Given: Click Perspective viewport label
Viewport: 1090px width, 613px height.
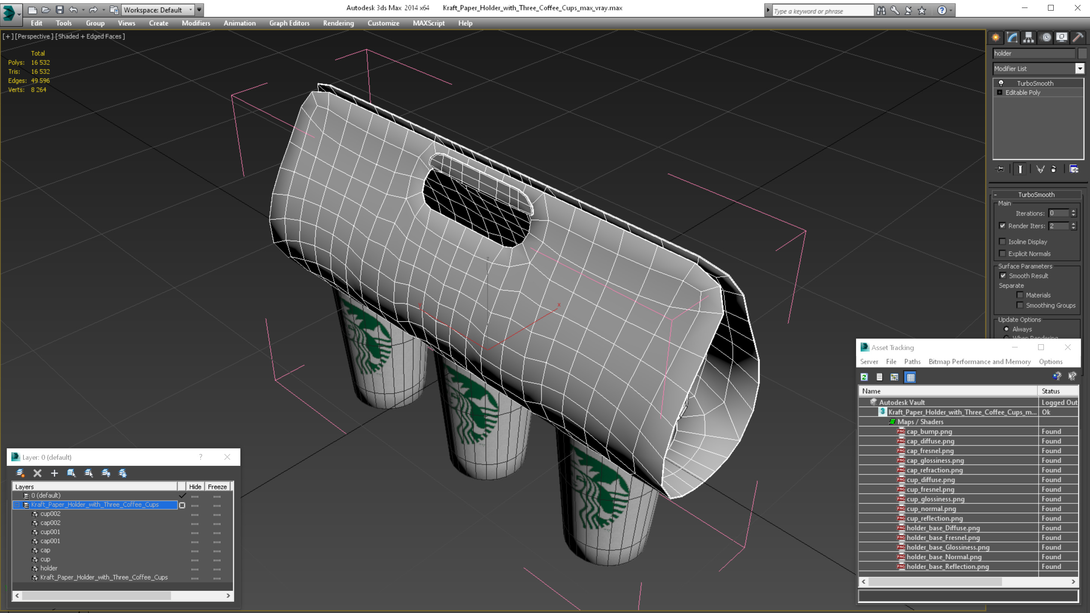Looking at the screenshot, I should pos(34,36).
